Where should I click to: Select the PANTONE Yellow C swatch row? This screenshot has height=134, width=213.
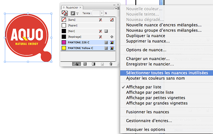(88, 48)
